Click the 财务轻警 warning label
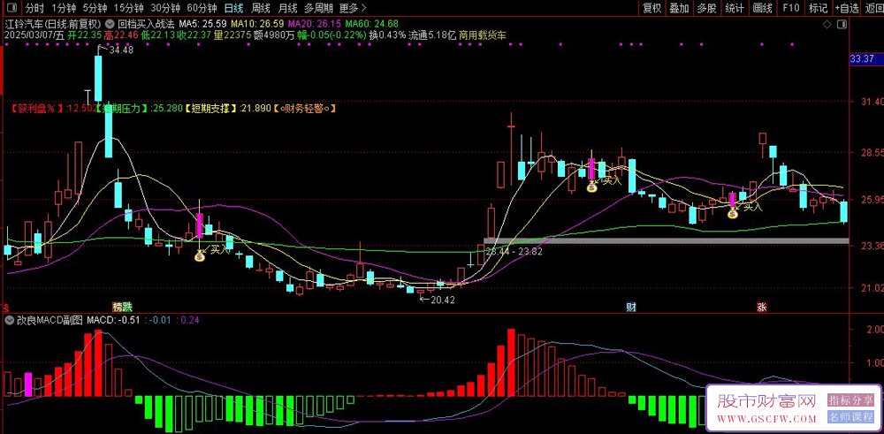This screenshot has height=434, width=884. click(304, 108)
